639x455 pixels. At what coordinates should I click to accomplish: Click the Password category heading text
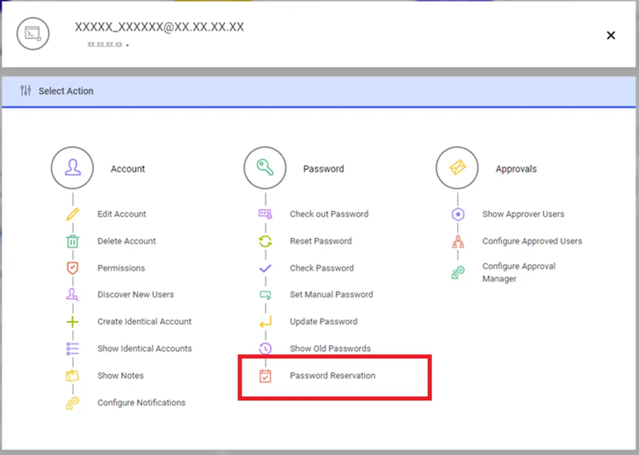point(323,169)
